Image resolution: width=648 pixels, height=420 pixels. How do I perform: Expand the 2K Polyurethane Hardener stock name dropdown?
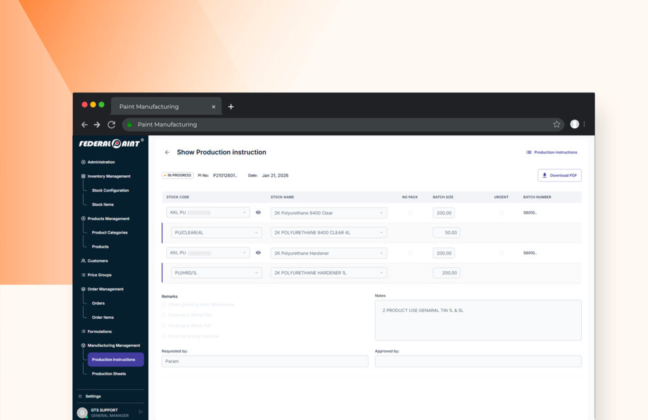328,253
